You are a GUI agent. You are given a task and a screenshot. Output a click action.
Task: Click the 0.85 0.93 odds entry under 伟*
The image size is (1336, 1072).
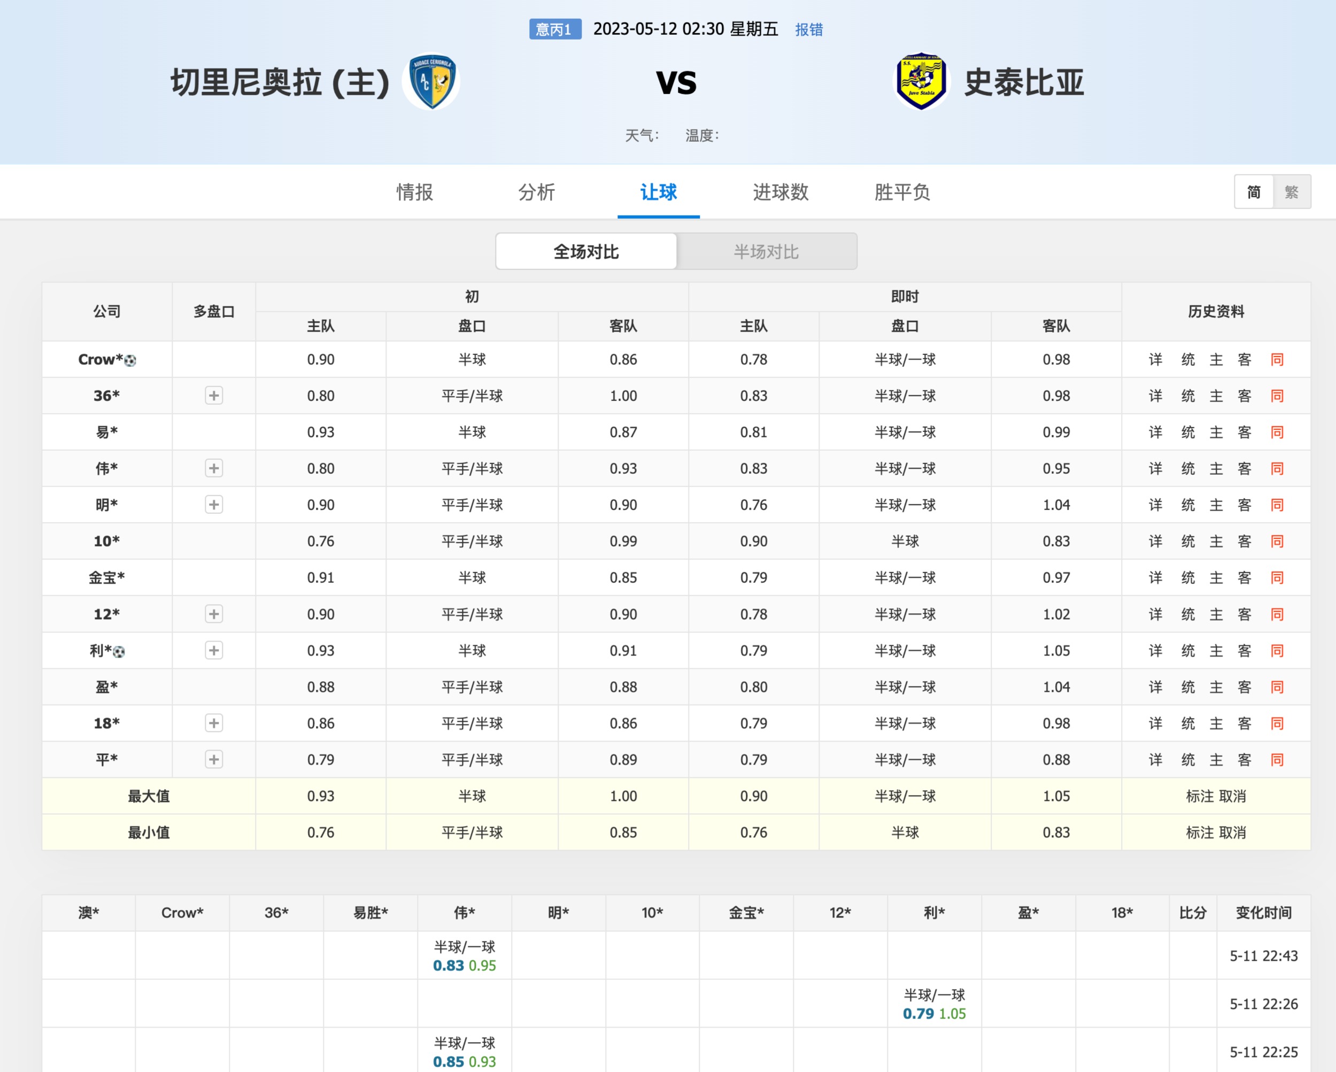click(465, 1061)
